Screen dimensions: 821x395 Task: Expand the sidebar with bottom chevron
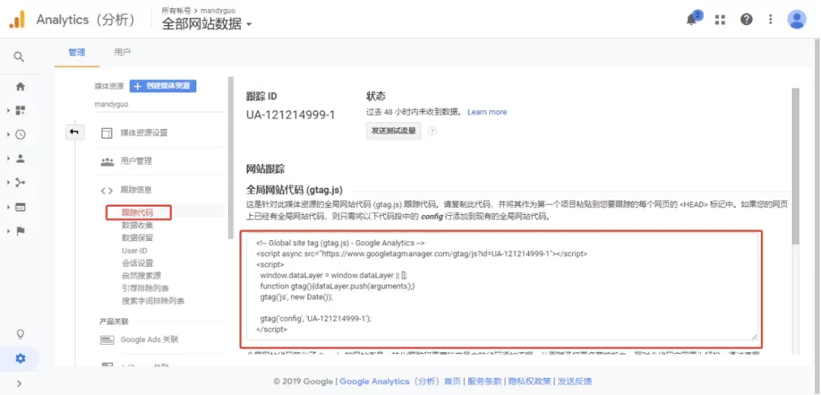pyautogui.click(x=19, y=384)
